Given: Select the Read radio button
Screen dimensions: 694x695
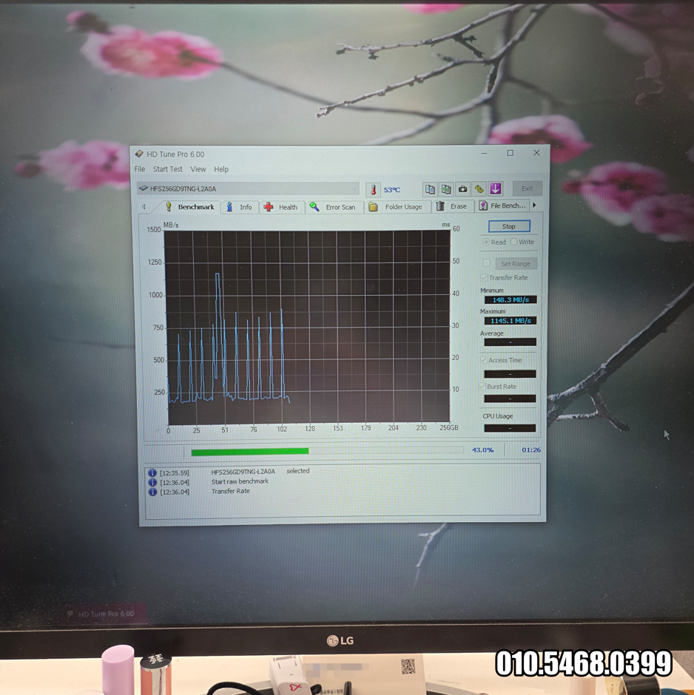Looking at the screenshot, I should coord(486,242).
